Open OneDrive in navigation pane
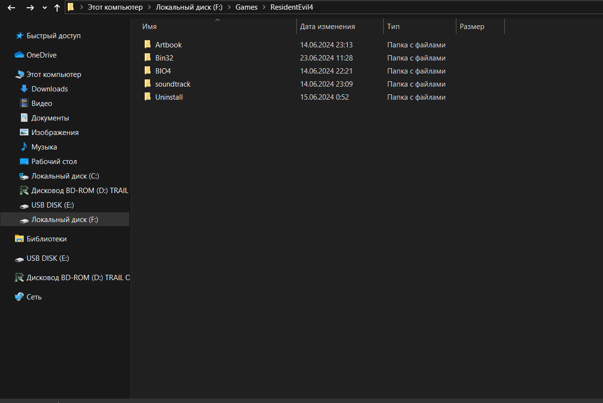This screenshot has width=603, height=403. tap(41, 55)
